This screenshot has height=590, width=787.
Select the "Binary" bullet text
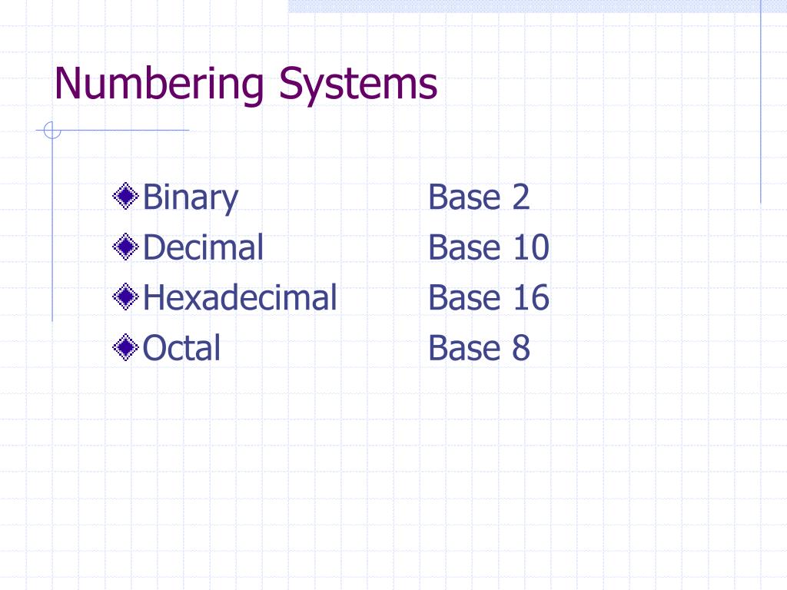[x=191, y=198]
